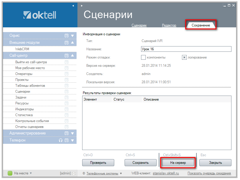240x180 pixels.
Task: Click the headset icon in Телефон section
Action: point(61,140)
